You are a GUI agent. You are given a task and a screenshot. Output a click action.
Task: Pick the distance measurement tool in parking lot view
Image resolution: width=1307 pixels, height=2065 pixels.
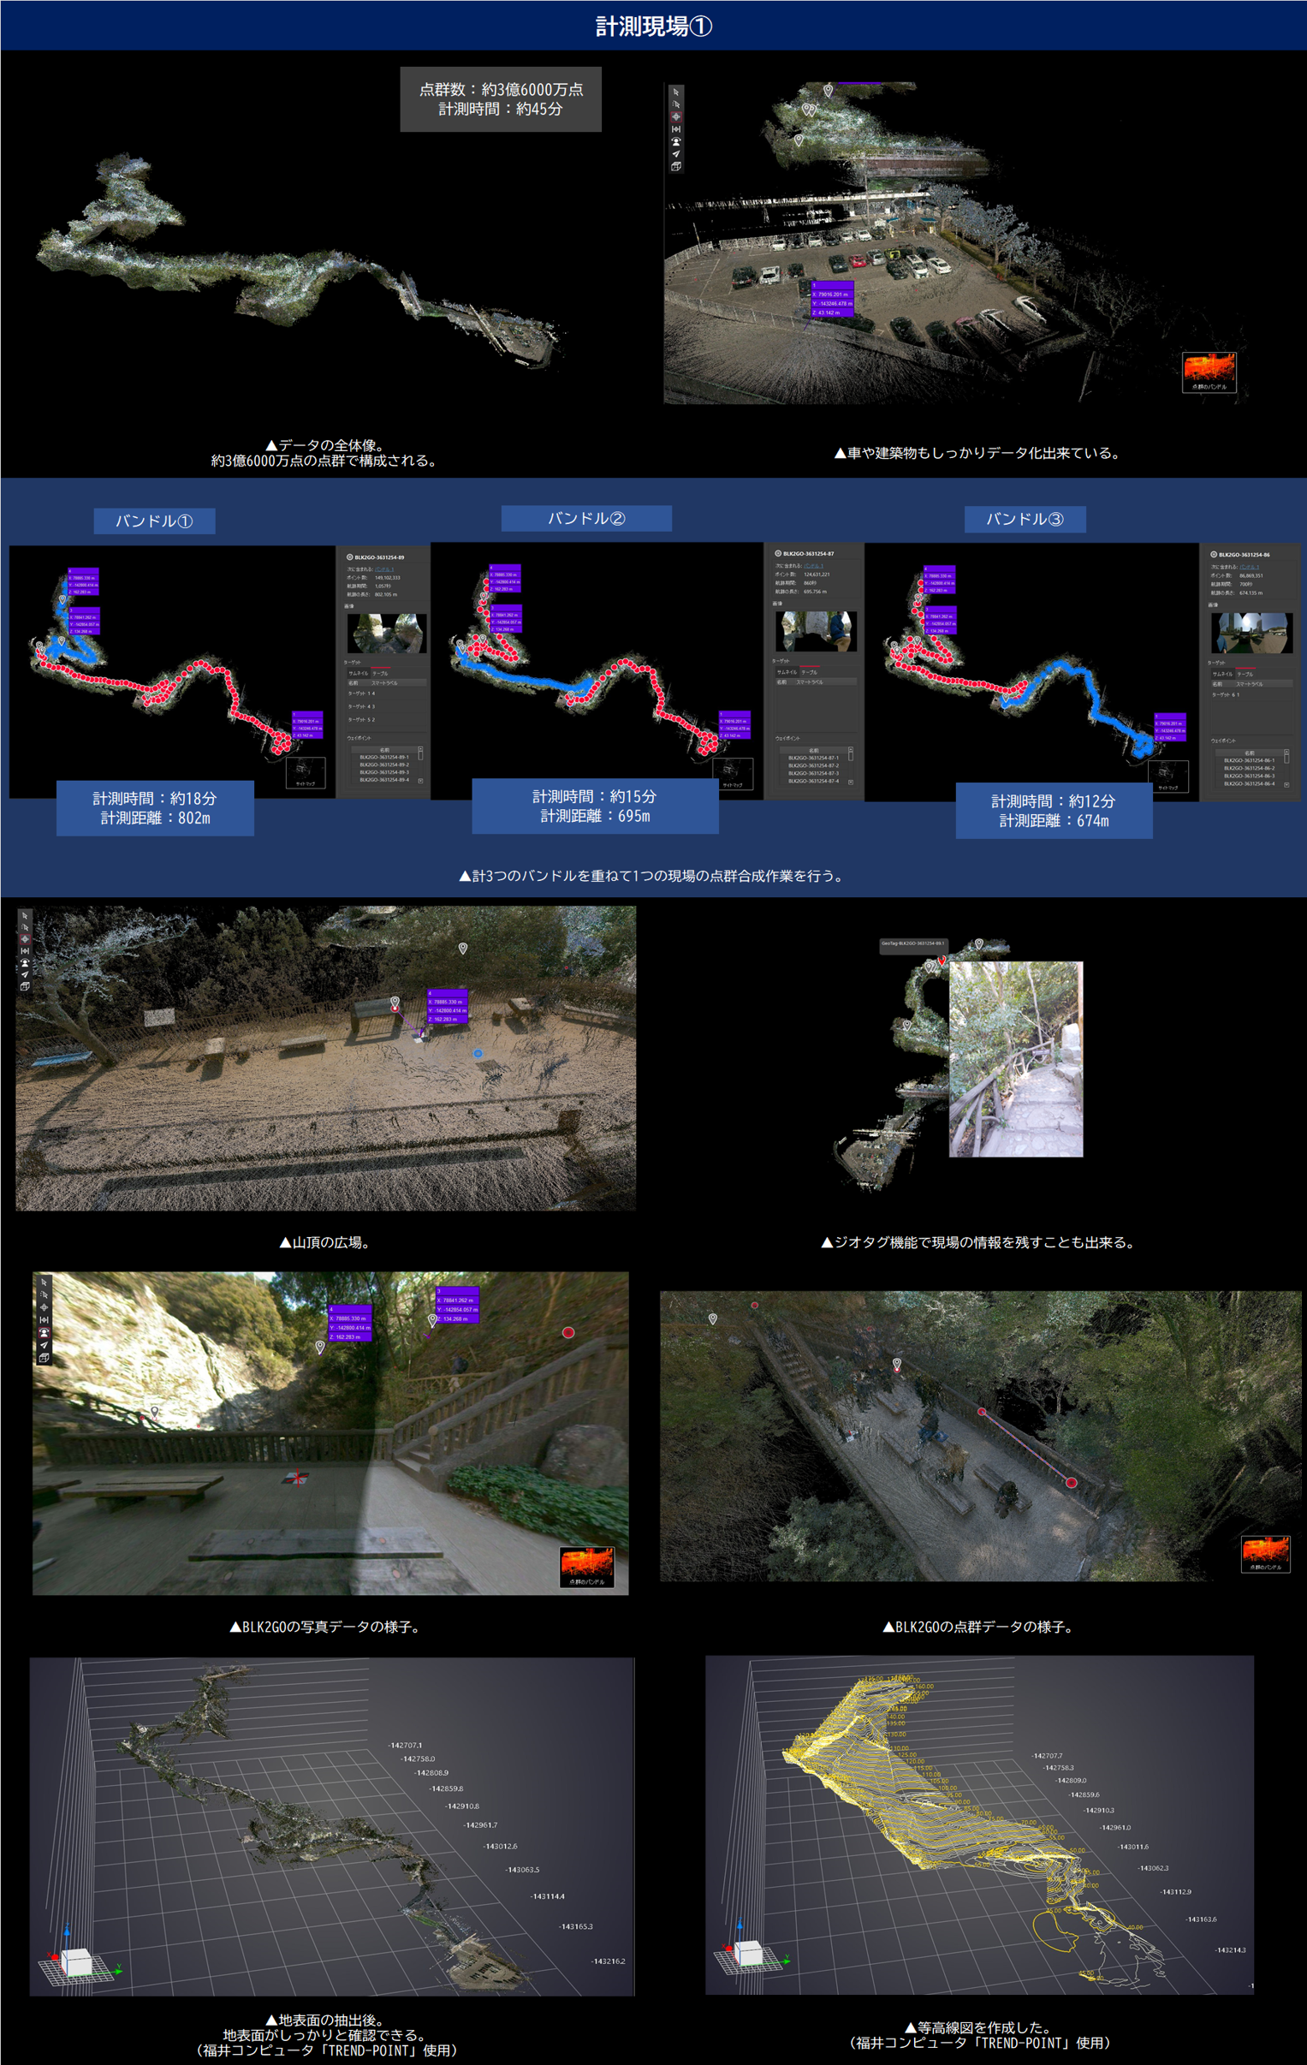(677, 129)
